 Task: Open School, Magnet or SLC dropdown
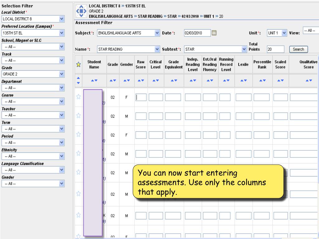tap(33, 47)
